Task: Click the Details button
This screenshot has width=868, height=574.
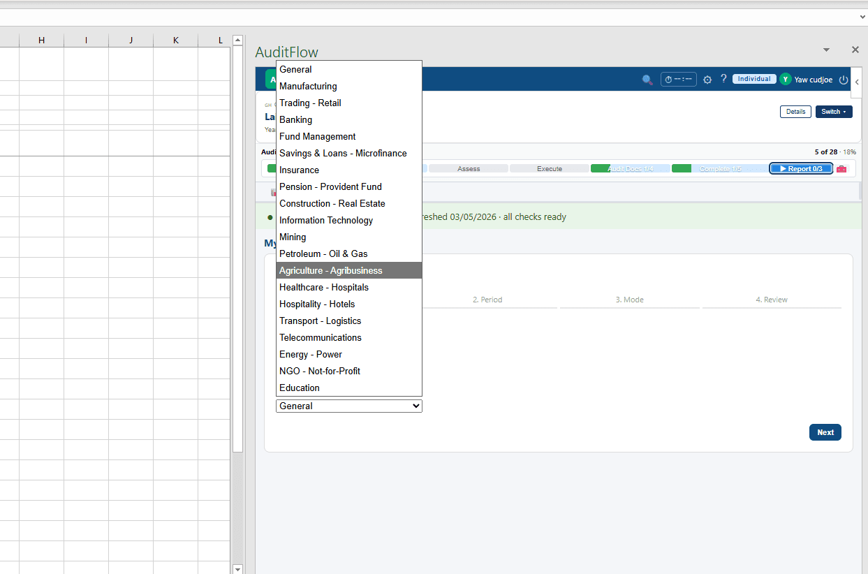Action: point(795,112)
